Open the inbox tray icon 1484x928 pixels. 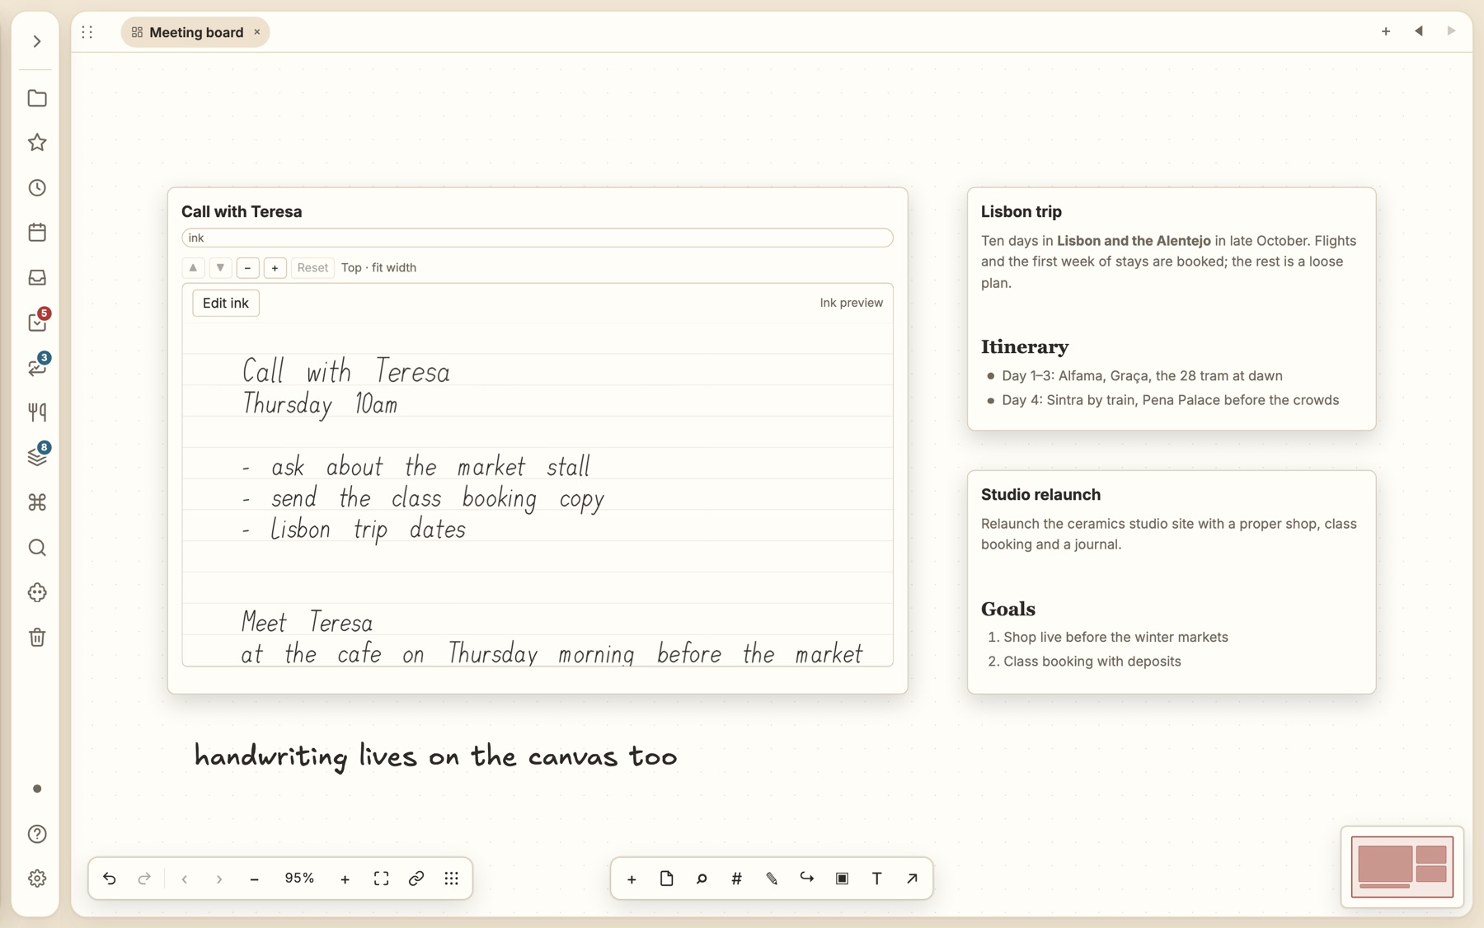point(37,278)
